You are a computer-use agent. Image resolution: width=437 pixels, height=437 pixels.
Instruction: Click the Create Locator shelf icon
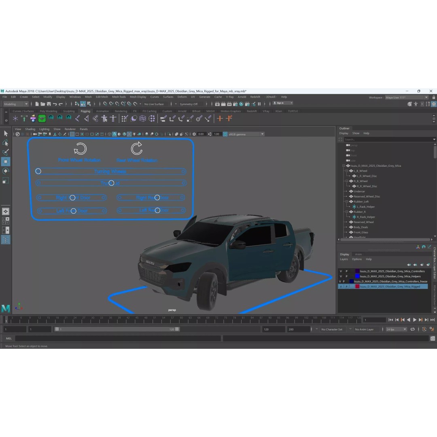pyautogui.click(x=15, y=119)
